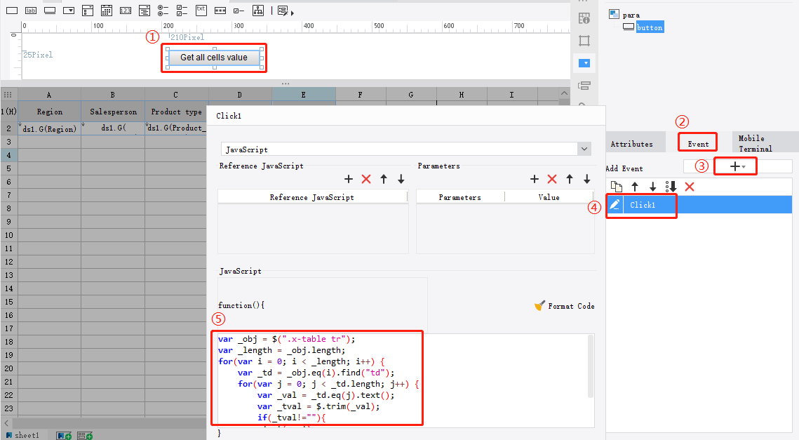Switch to the sheet1 tab
The image size is (799, 440).
click(x=22, y=435)
